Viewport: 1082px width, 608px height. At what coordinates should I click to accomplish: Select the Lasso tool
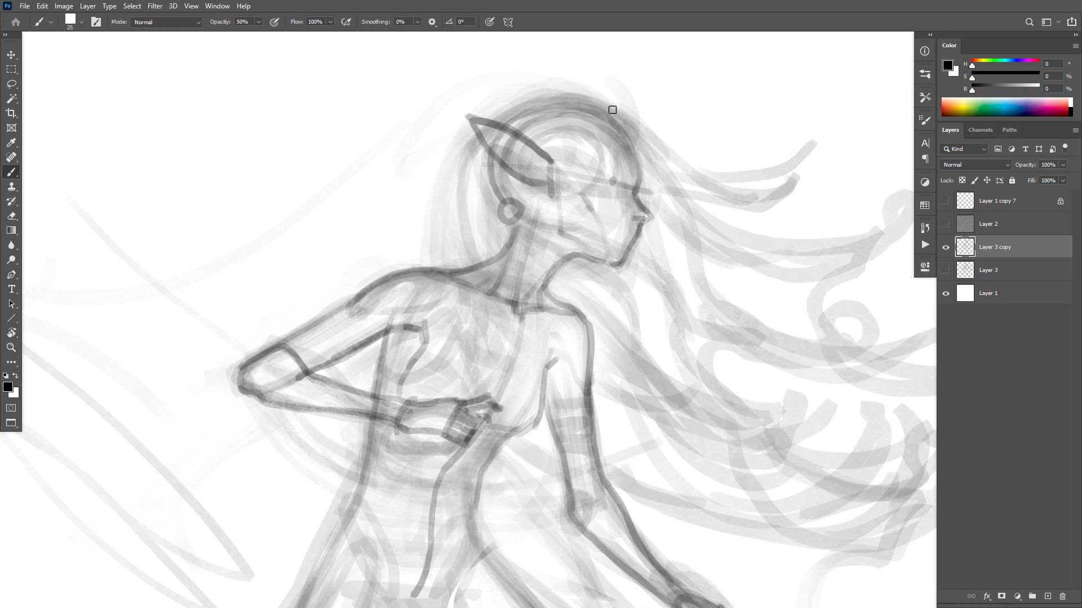[11, 84]
